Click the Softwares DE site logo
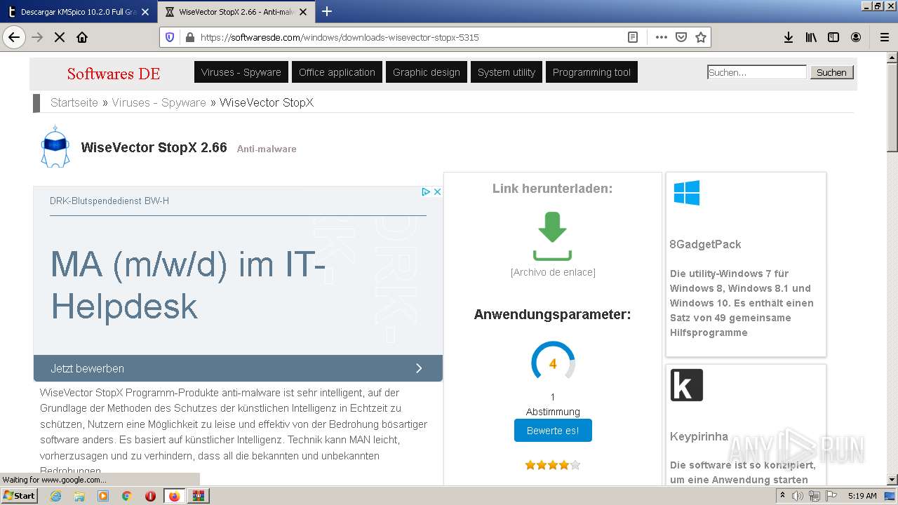The width and height of the screenshot is (898, 505). (114, 73)
